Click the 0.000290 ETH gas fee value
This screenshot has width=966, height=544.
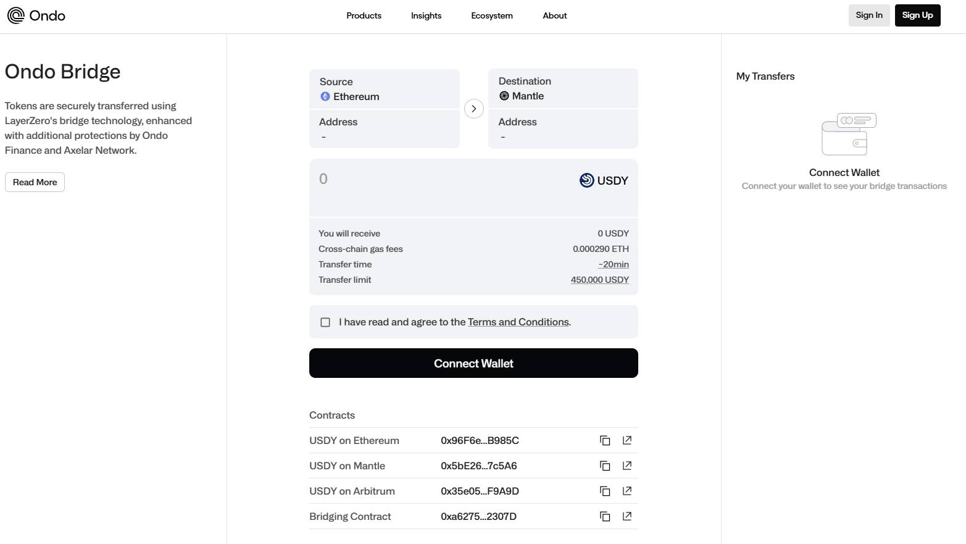pyautogui.click(x=601, y=249)
